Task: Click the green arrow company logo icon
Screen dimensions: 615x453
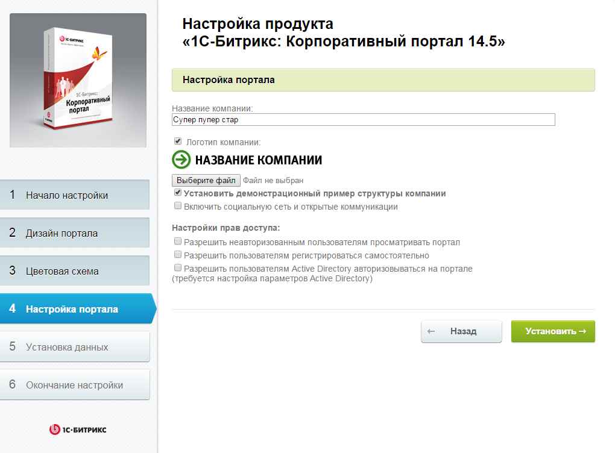Action: click(x=181, y=160)
